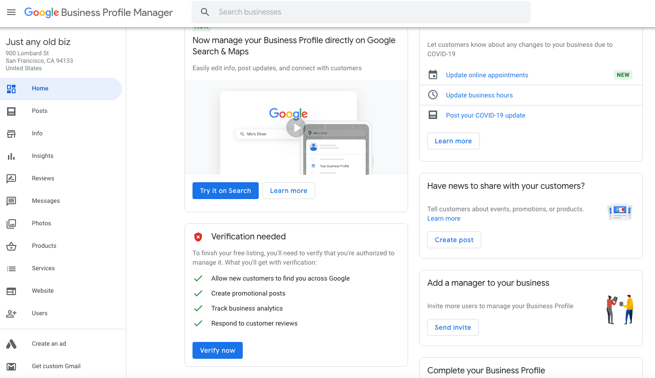Click the Add a manager to your business heading
Image resolution: width=655 pixels, height=378 pixels.
(488, 283)
